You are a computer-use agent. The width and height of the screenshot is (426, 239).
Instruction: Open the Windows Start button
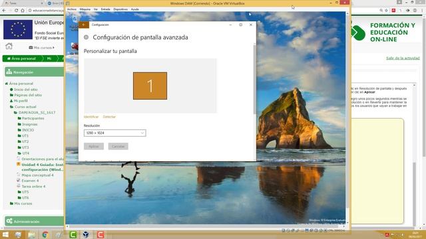click(x=5, y=234)
